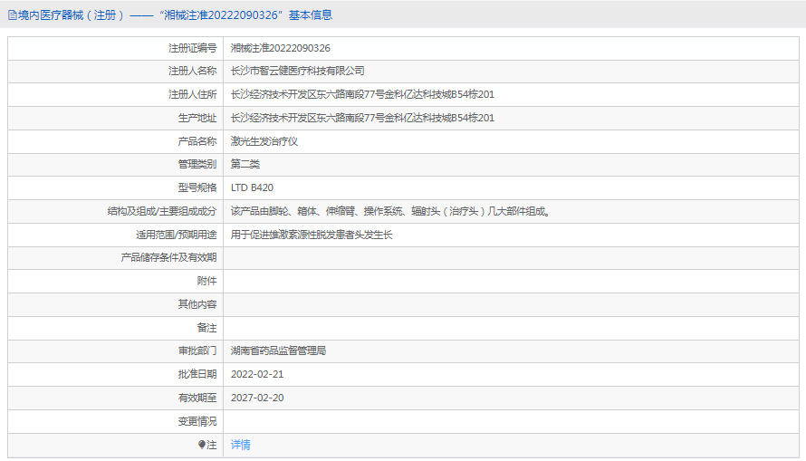Click the 有效期至 label

(197, 398)
